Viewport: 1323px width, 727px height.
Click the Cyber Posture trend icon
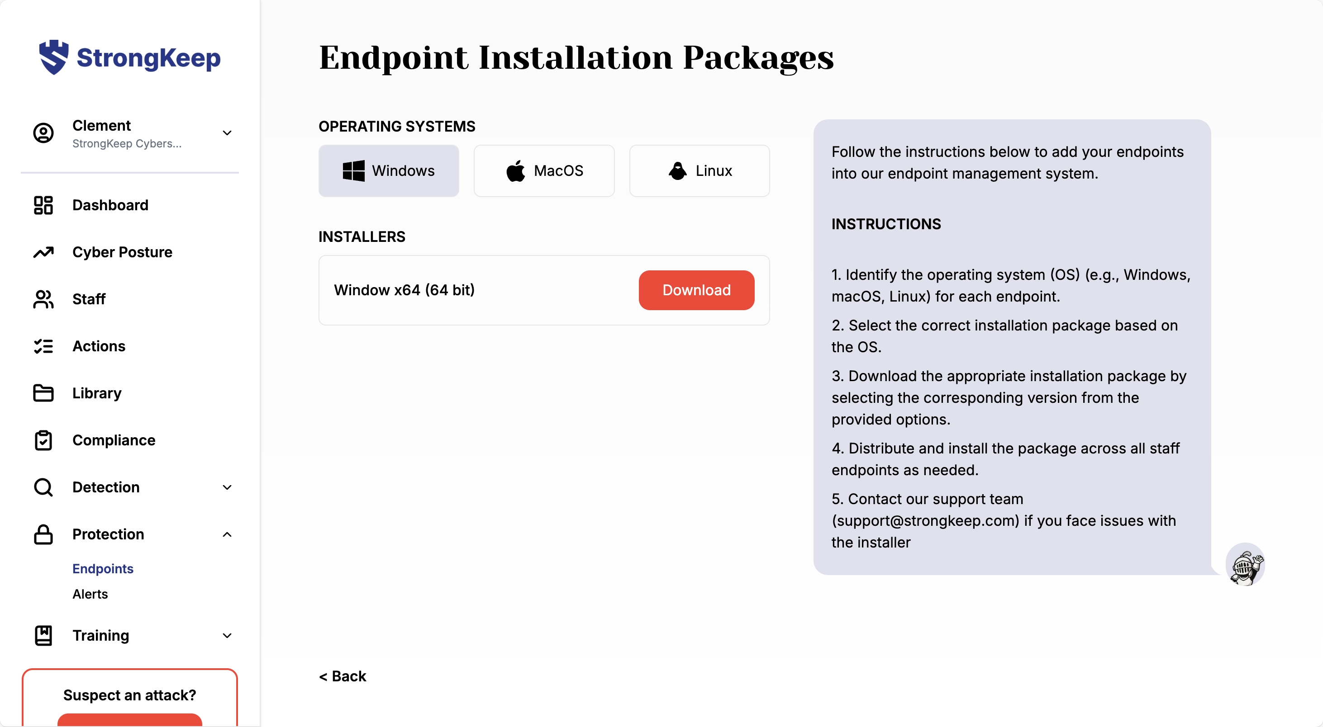(x=43, y=252)
